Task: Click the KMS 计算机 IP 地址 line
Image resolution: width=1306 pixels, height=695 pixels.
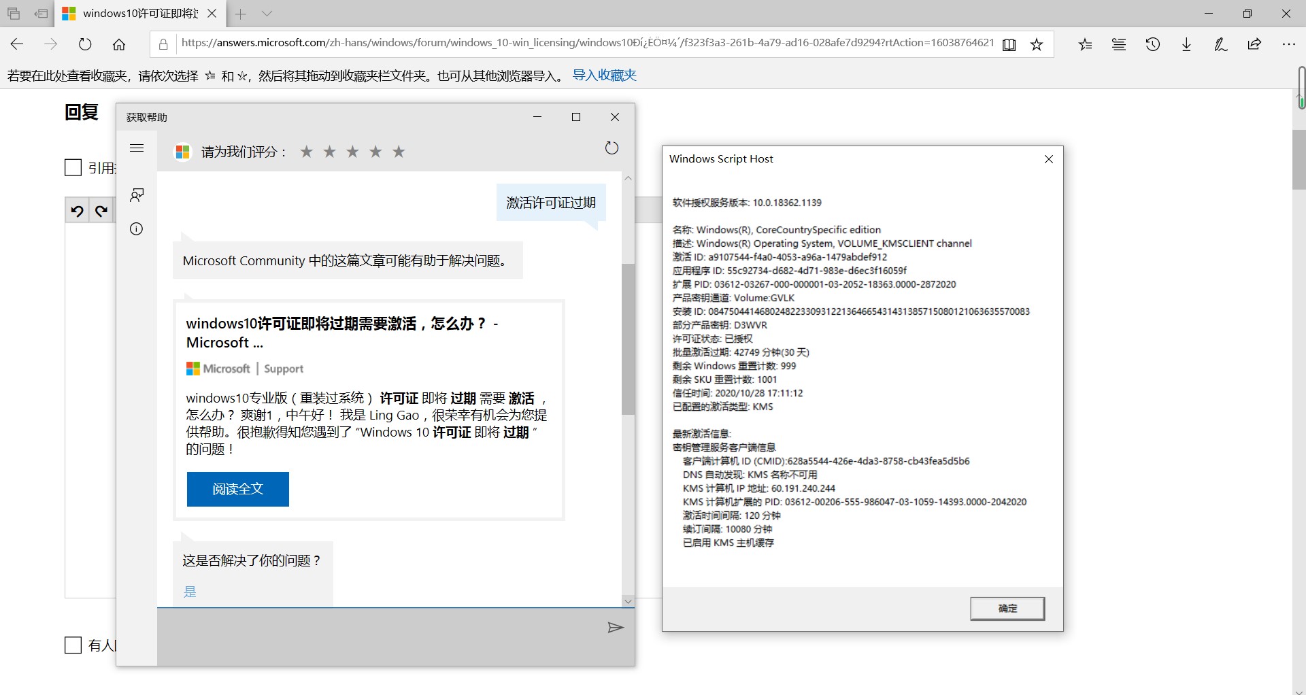Action: (x=759, y=488)
